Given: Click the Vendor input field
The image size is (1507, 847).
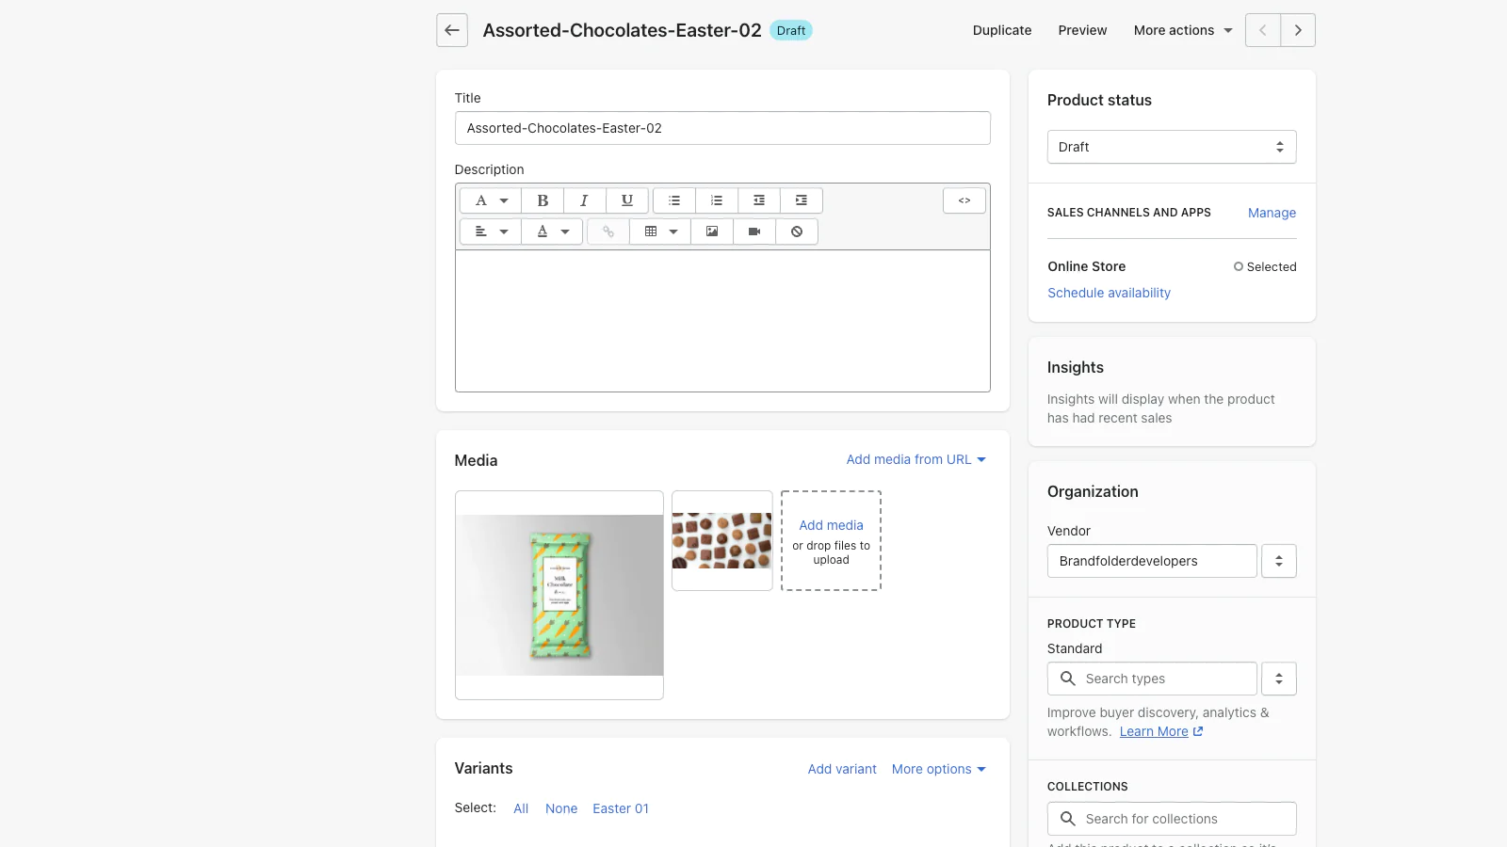Looking at the screenshot, I should coord(1152,561).
